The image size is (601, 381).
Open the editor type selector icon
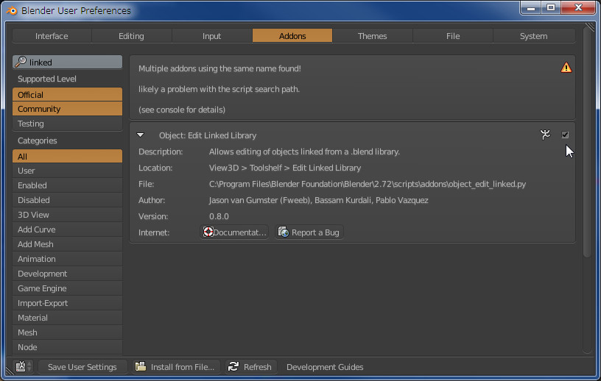(x=24, y=366)
